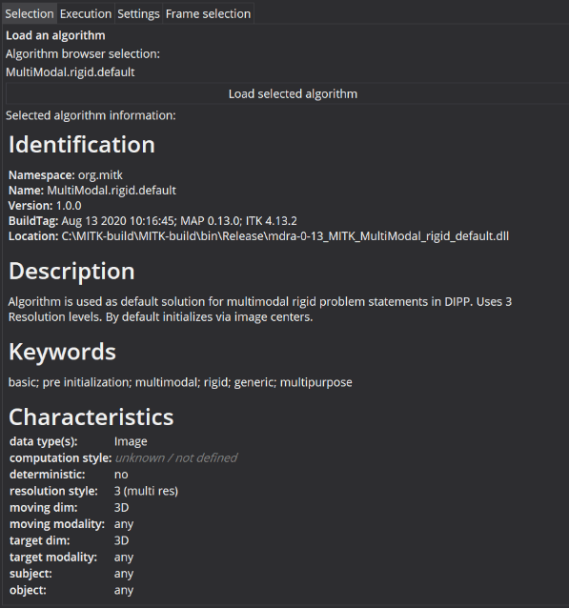The width and height of the screenshot is (569, 609).
Task: Select the MultiModal.rigid.default browser selection text
Action: point(71,72)
